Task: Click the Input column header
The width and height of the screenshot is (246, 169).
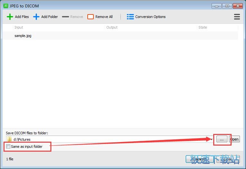Action: coord(19,27)
